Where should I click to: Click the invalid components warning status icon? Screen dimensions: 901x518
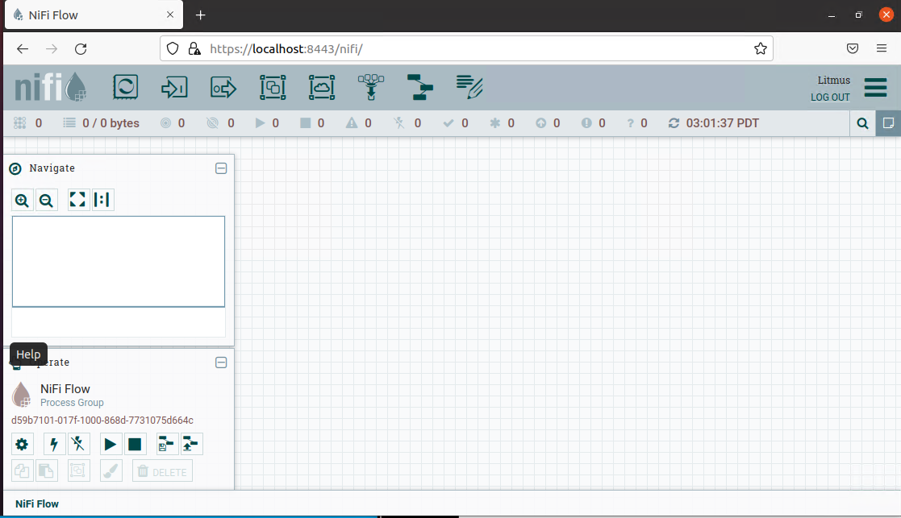click(x=351, y=123)
